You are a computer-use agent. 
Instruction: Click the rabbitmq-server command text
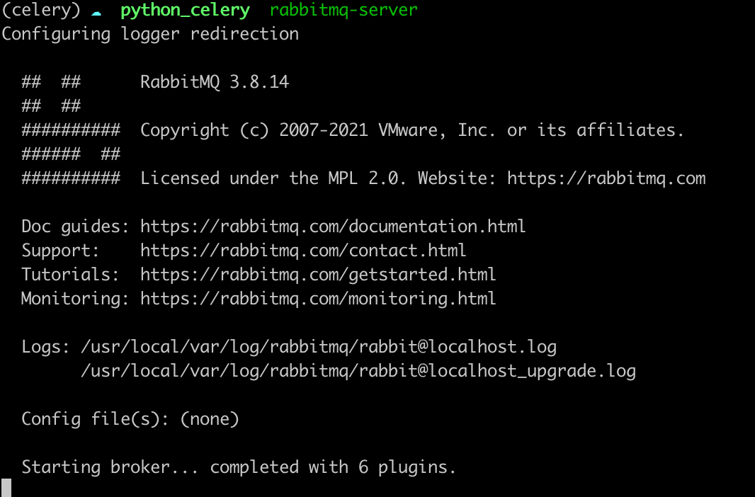click(x=343, y=9)
